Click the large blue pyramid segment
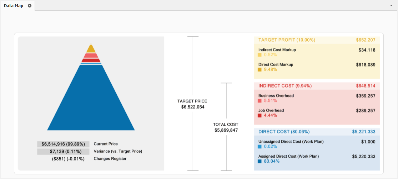The width and height of the screenshot is (398, 179). [x=91, y=103]
